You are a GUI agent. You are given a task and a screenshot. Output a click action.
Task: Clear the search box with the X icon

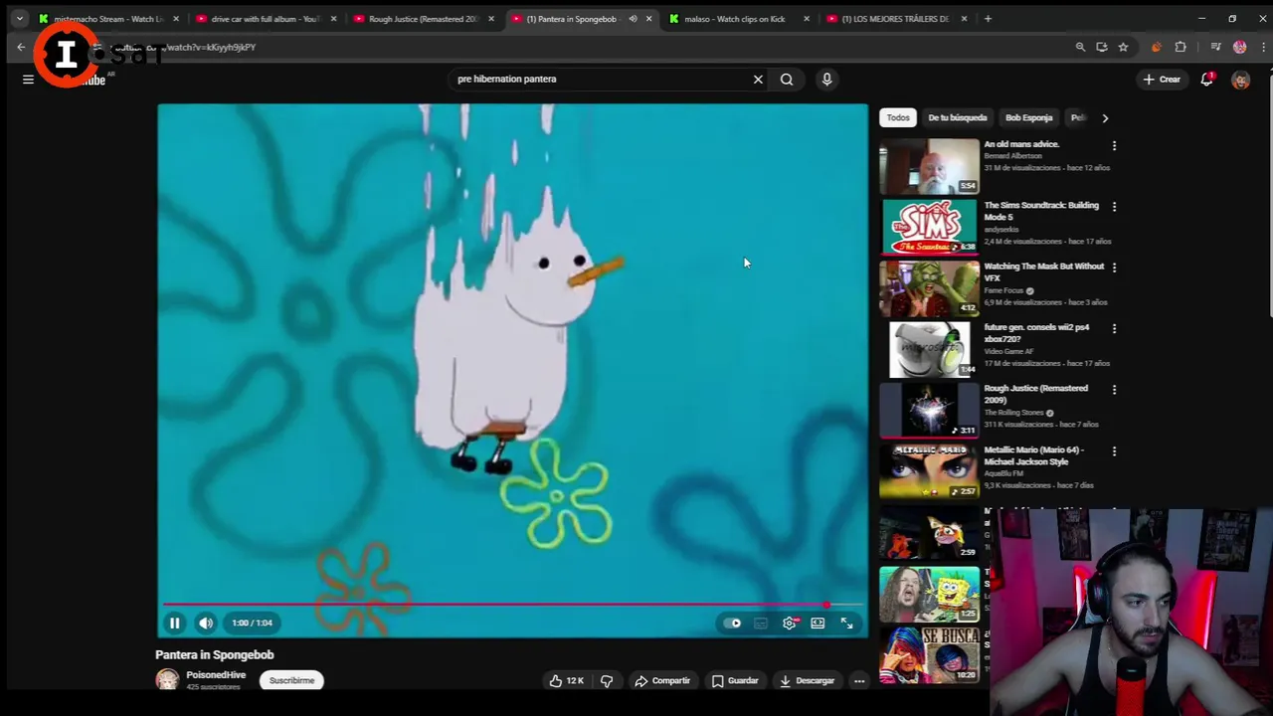[758, 80]
